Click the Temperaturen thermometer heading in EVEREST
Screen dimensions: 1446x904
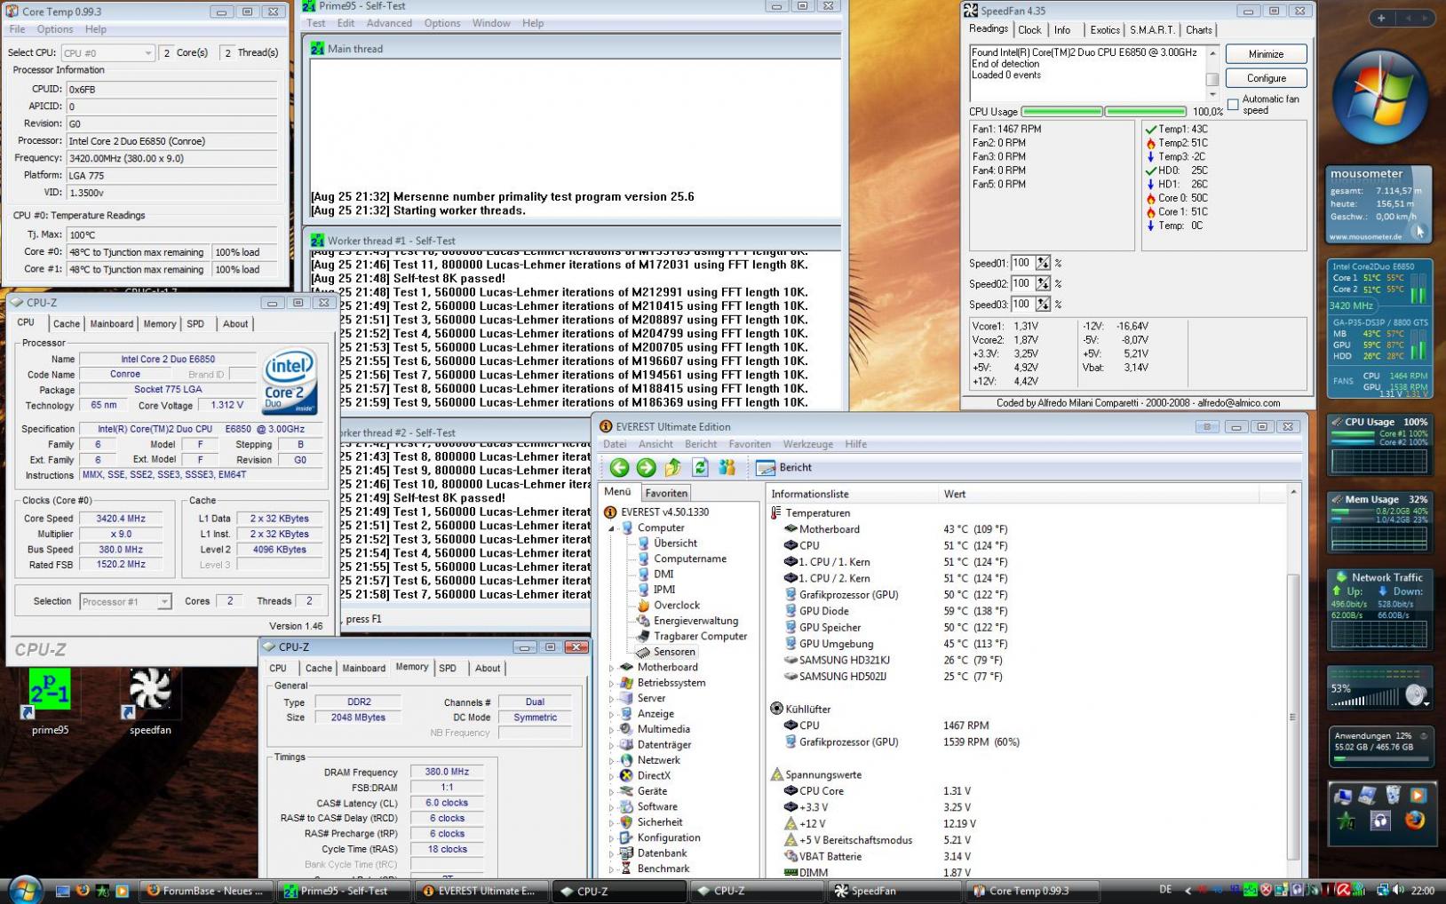coord(811,513)
